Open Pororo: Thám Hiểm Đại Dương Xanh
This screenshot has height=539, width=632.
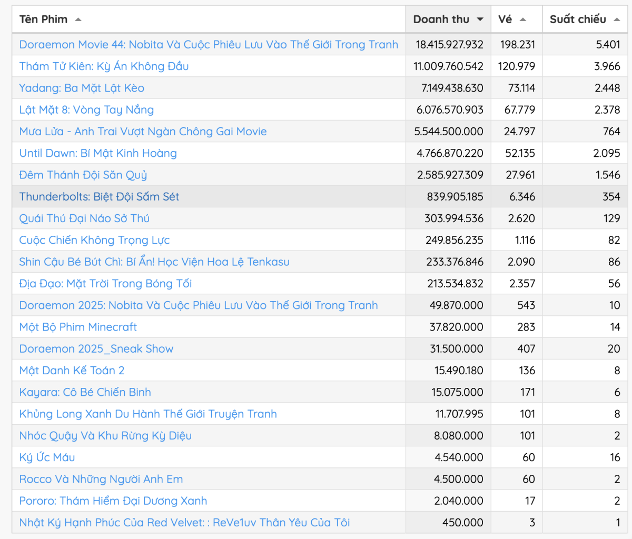coord(113,501)
